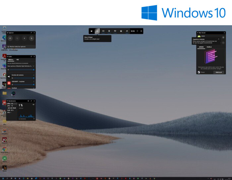Close the Xbox Social widget
Image resolution: width=232 pixels, height=180 pixels.
pos(224,33)
